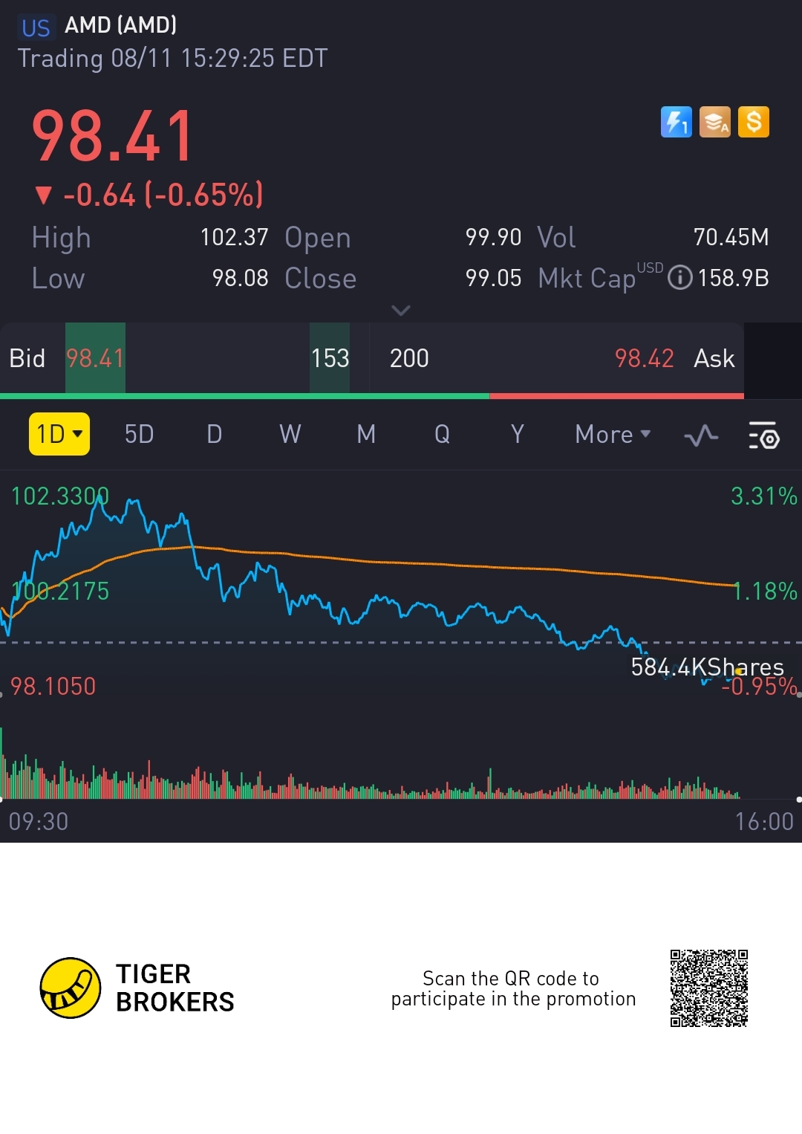Select the D daily chart tab
This screenshot has height=1134, width=802.
pyautogui.click(x=215, y=434)
